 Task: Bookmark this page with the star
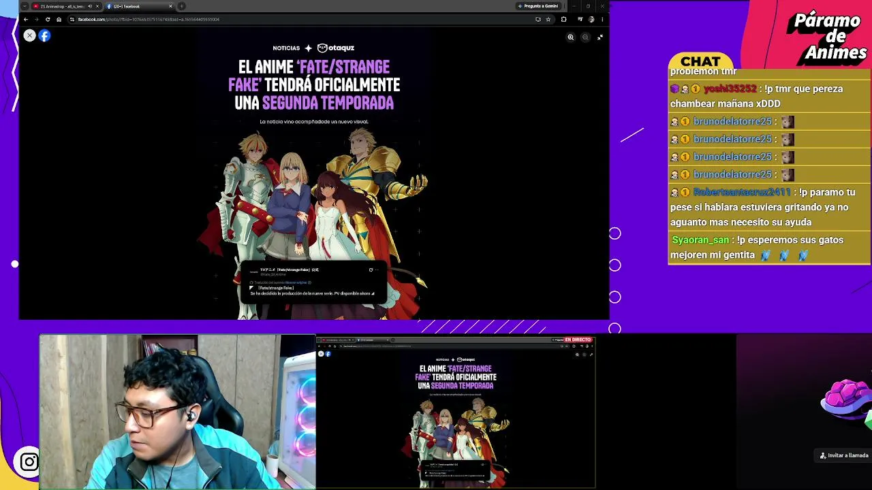click(548, 19)
